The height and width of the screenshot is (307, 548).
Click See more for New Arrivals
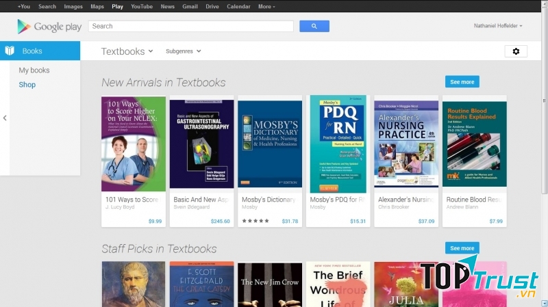[x=462, y=81]
